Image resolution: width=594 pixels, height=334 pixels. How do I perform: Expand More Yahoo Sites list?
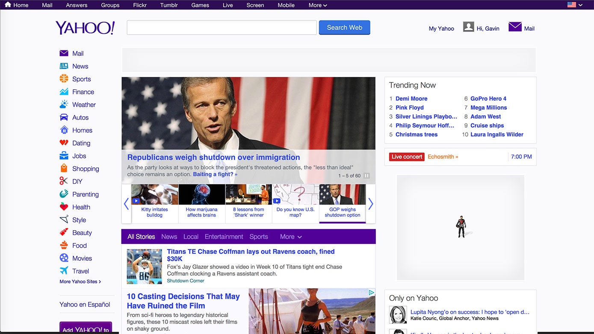pos(80,281)
